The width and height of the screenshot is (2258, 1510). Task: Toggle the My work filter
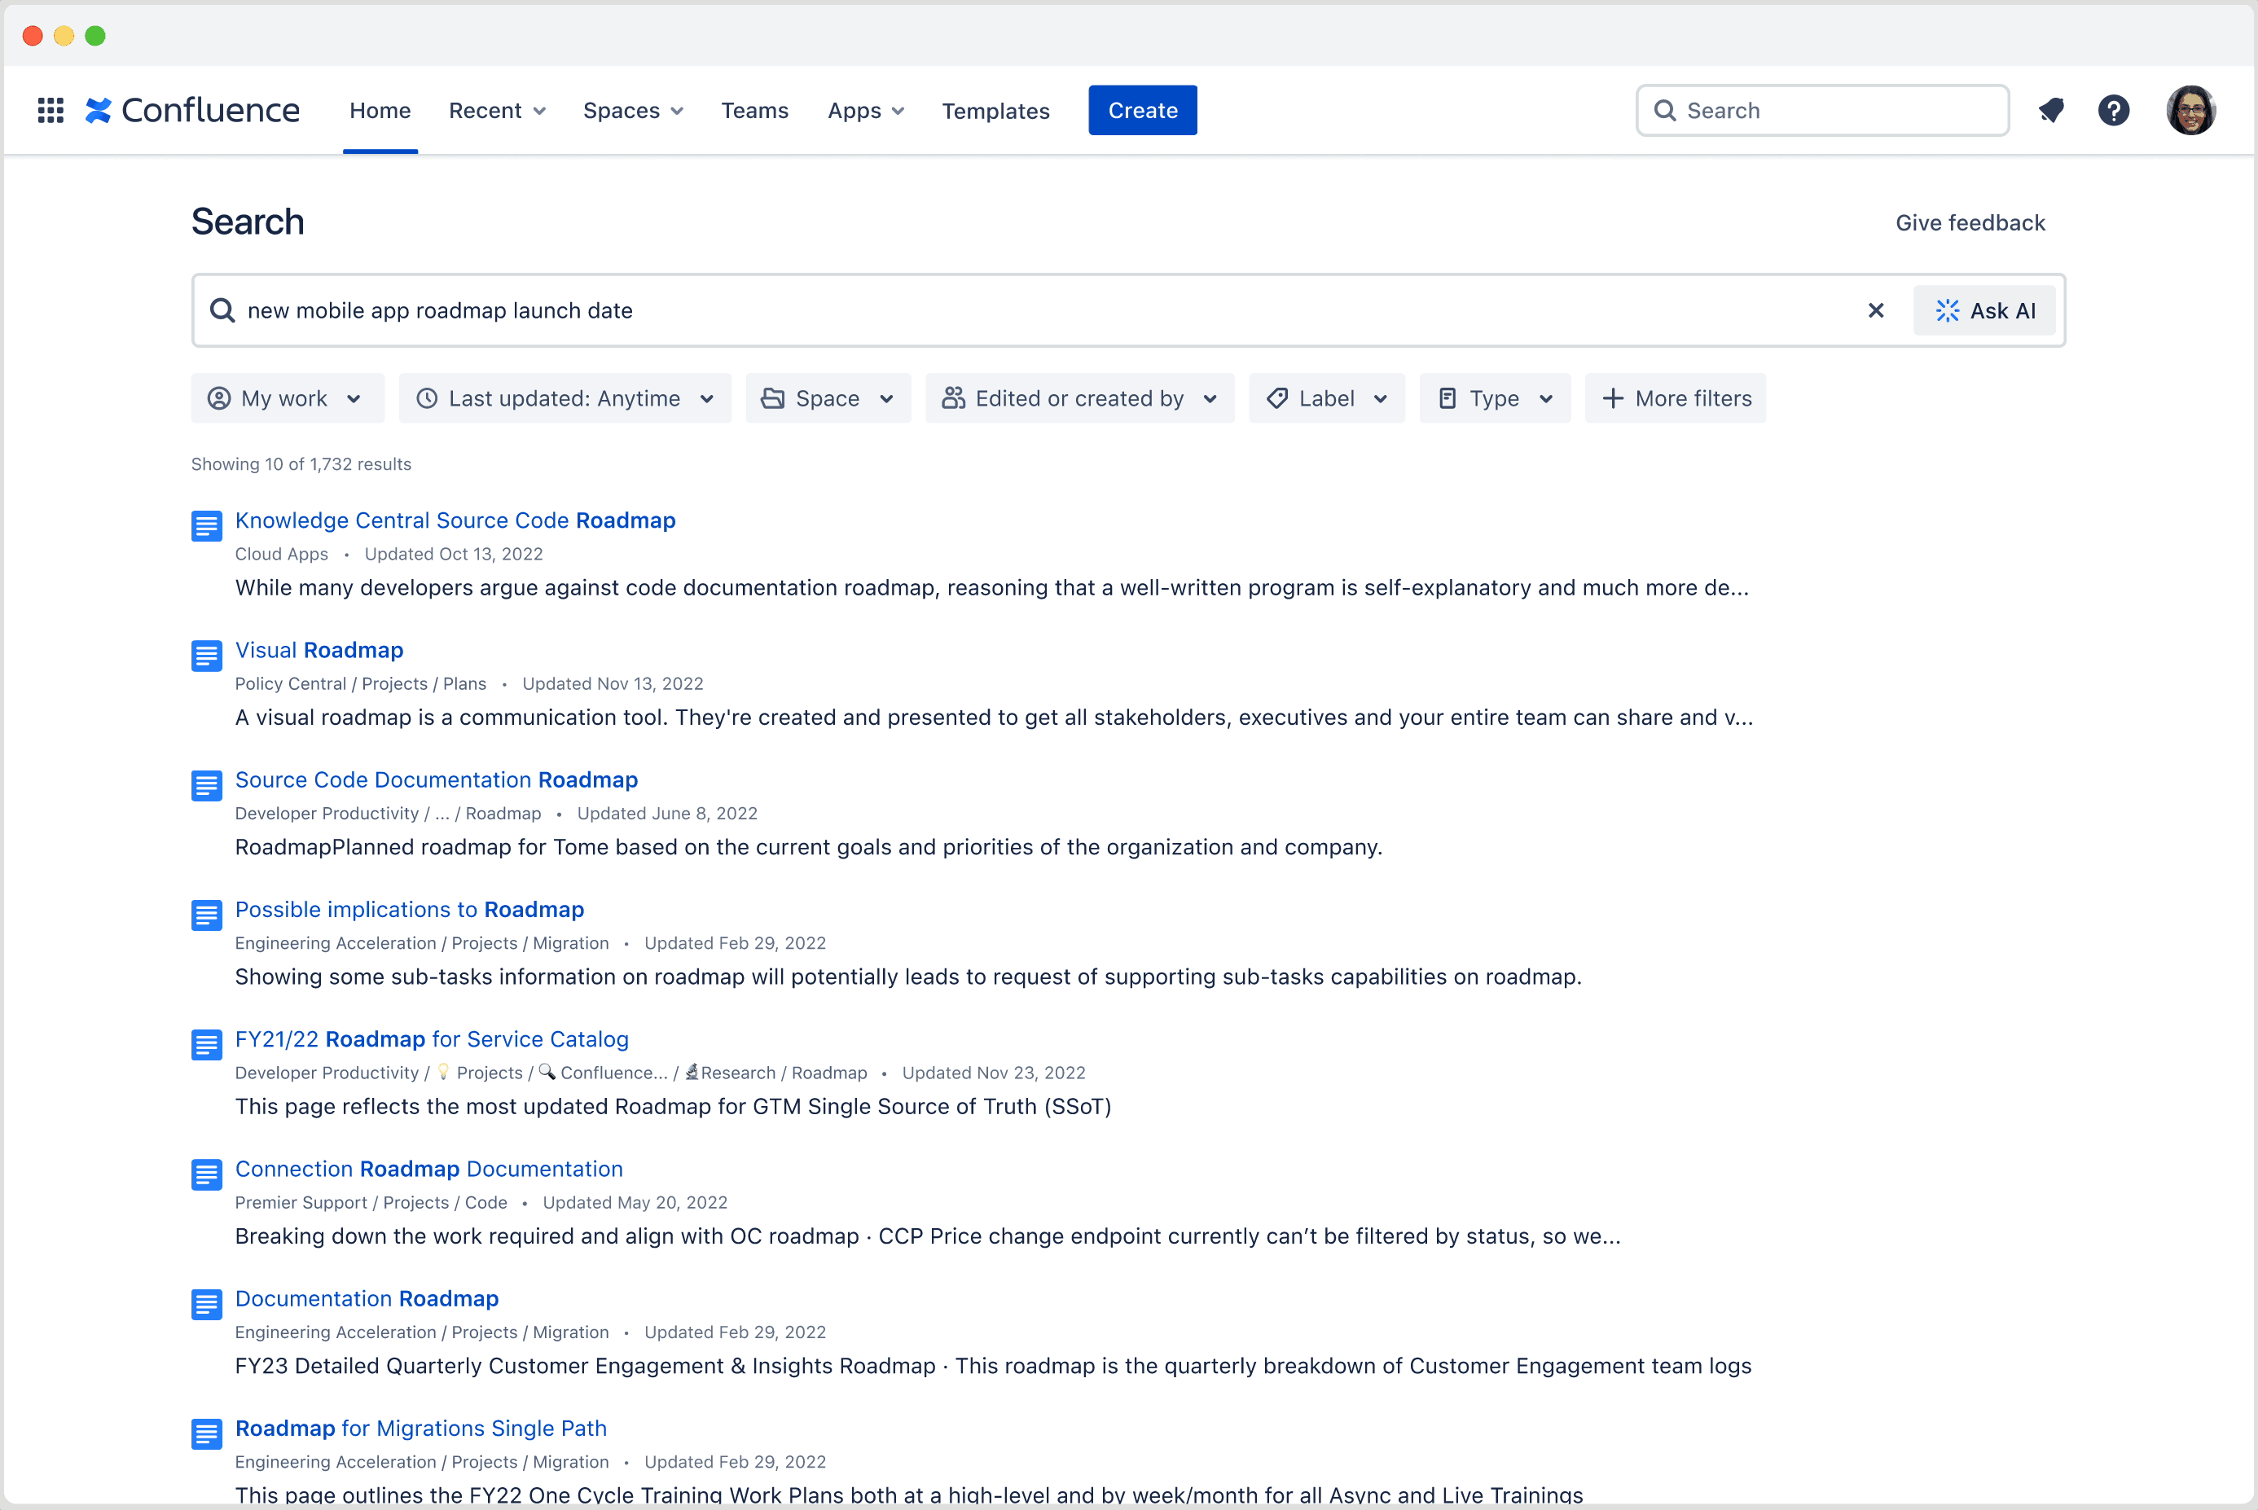click(285, 397)
